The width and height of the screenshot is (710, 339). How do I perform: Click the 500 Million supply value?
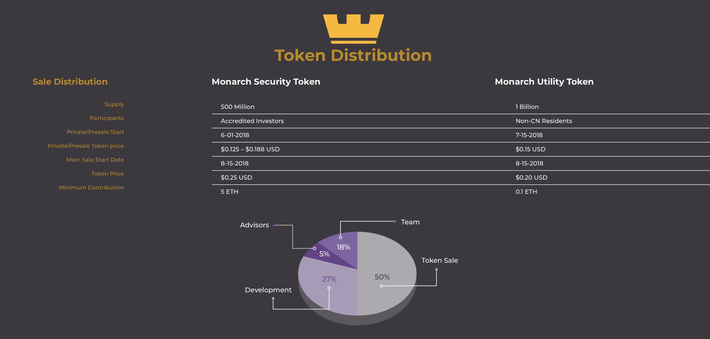(237, 107)
